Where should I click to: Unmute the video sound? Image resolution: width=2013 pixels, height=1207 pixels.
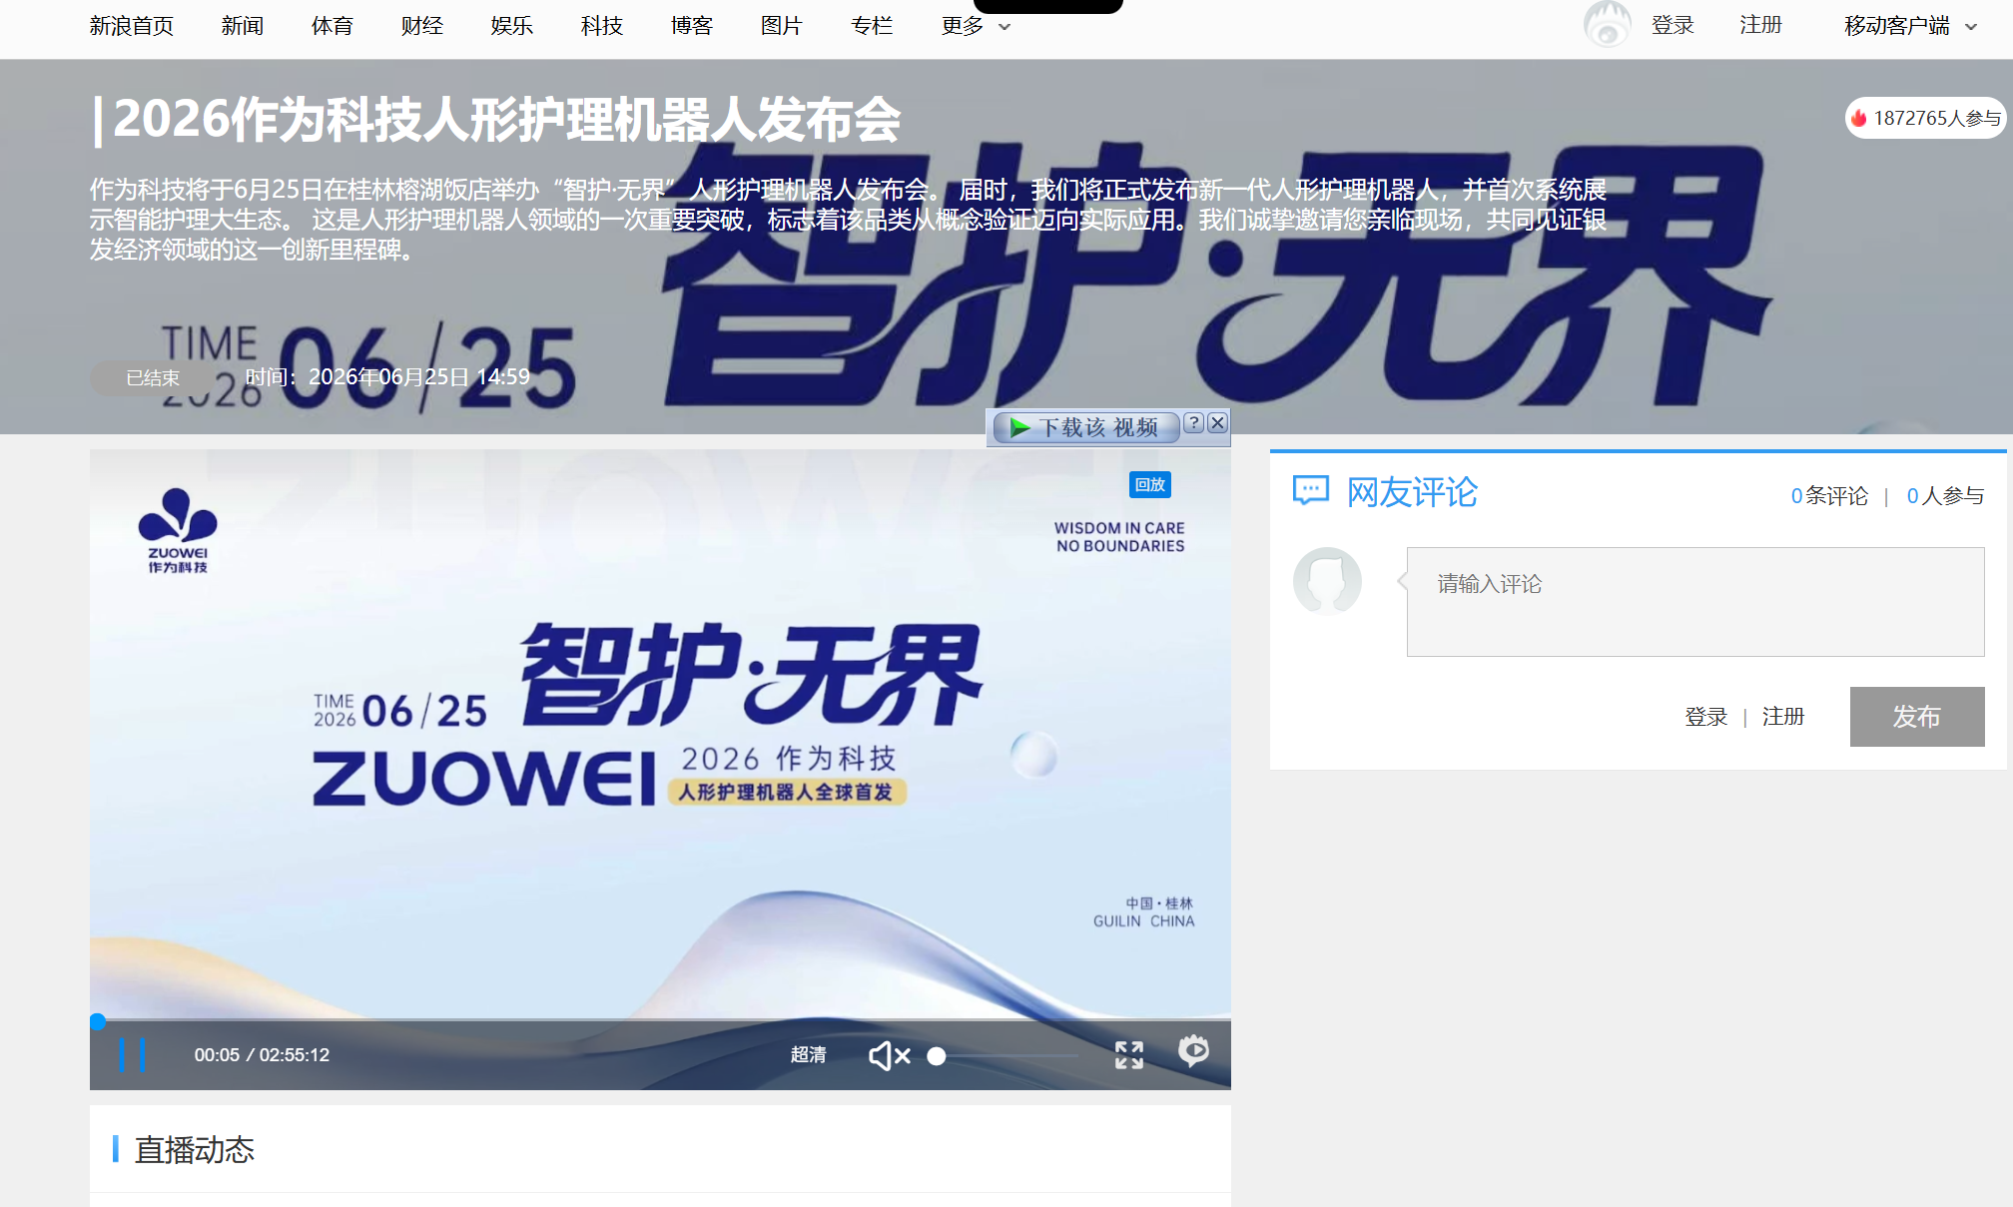tap(889, 1055)
